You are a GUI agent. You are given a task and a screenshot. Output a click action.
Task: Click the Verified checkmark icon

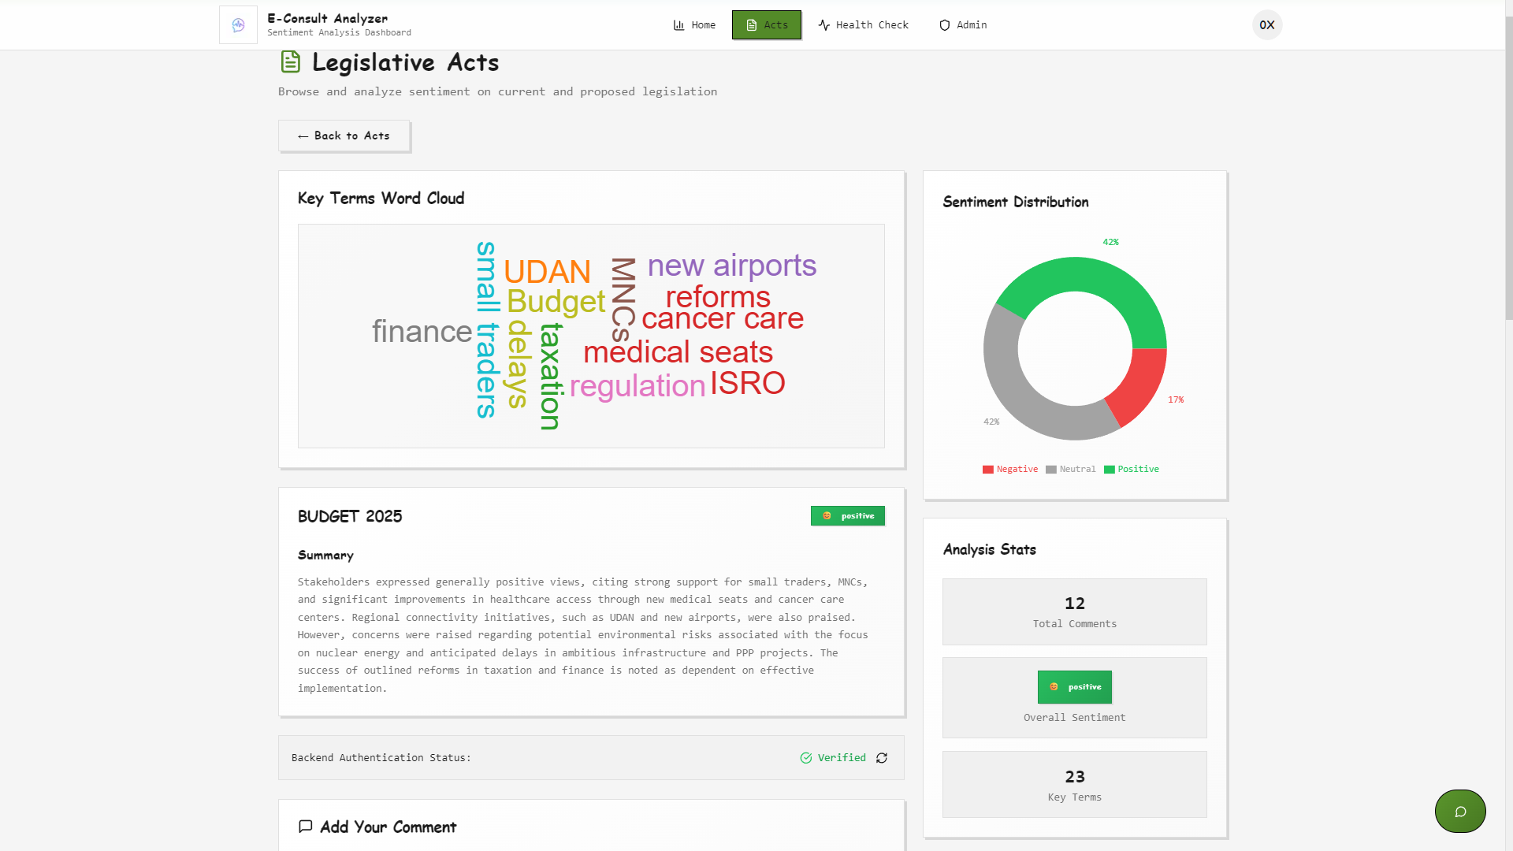click(806, 758)
